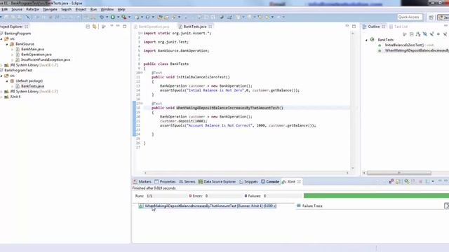Select the BankTests.java editor tab
This screenshot has height=252, width=449.
tap(195, 27)
